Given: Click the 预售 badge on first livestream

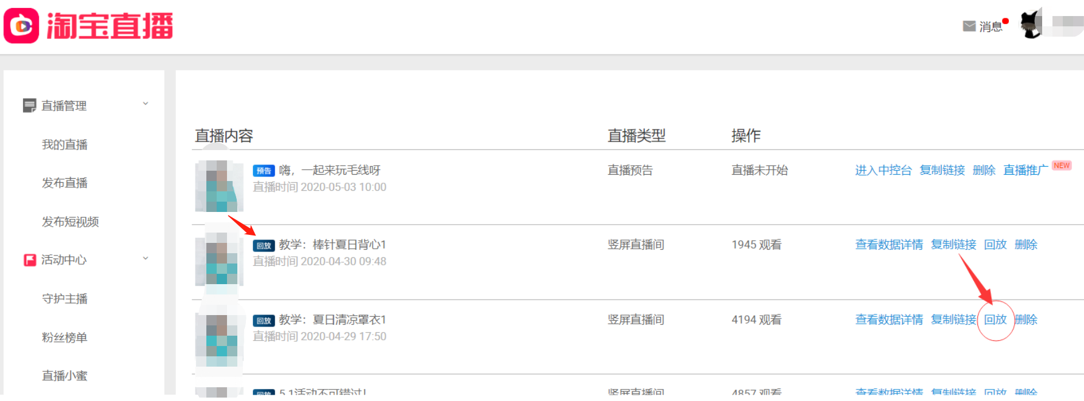Looking at the screenshot, I should (x=264, y=171).
